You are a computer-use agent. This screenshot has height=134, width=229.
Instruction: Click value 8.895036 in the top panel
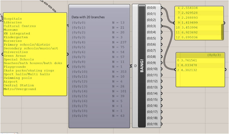[x=189, y=37]
